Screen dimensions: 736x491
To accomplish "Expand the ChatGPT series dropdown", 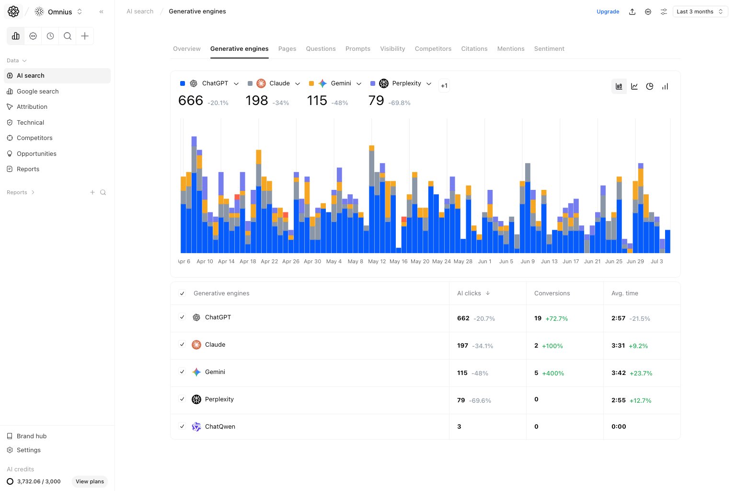I will (236, 83).
